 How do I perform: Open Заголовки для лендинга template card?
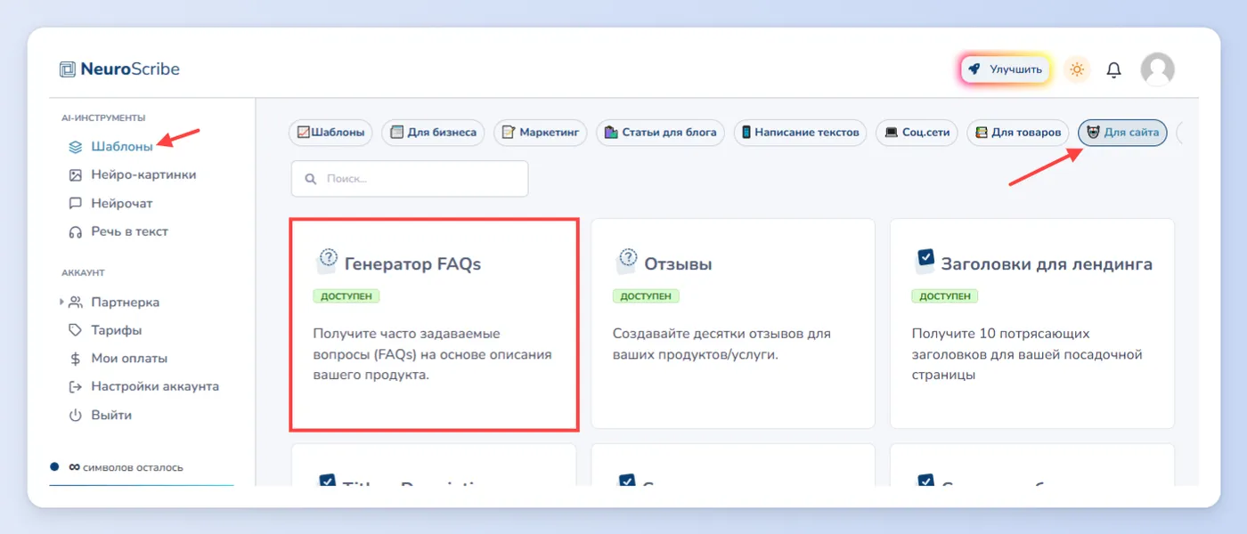tap(1032, 324)
